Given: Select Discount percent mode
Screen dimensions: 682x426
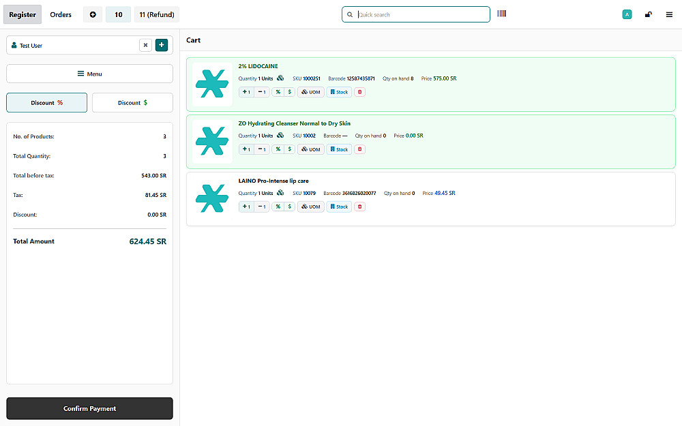Looking at the screenshot, I should (x=46, y=103).
